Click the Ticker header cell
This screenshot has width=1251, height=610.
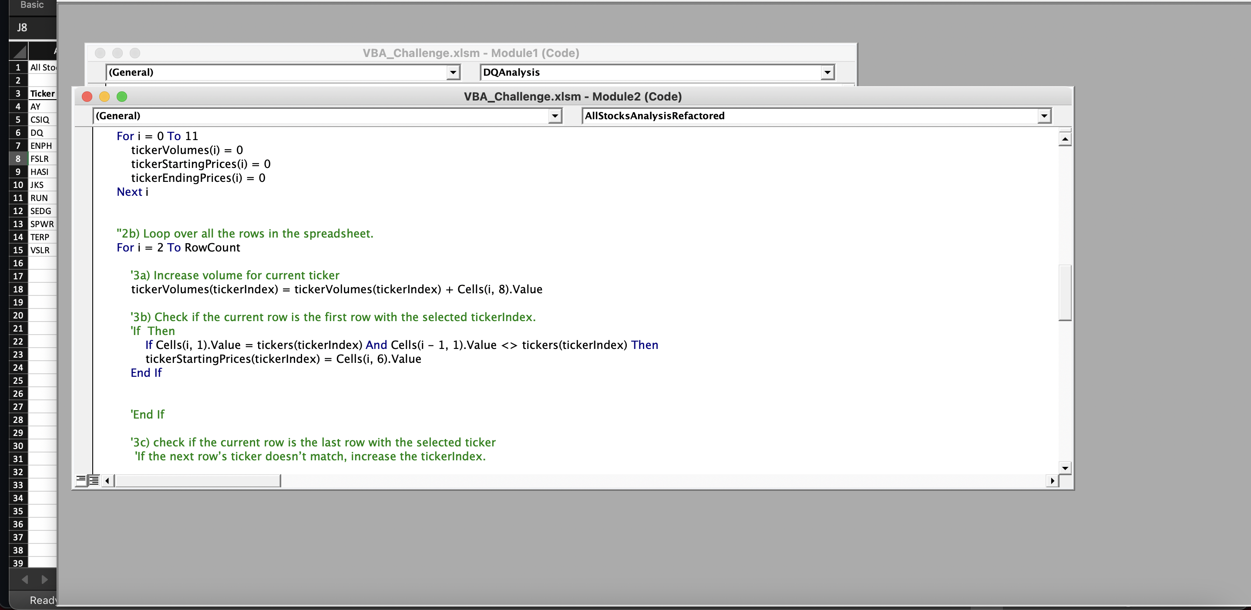[x=42, y=93]
